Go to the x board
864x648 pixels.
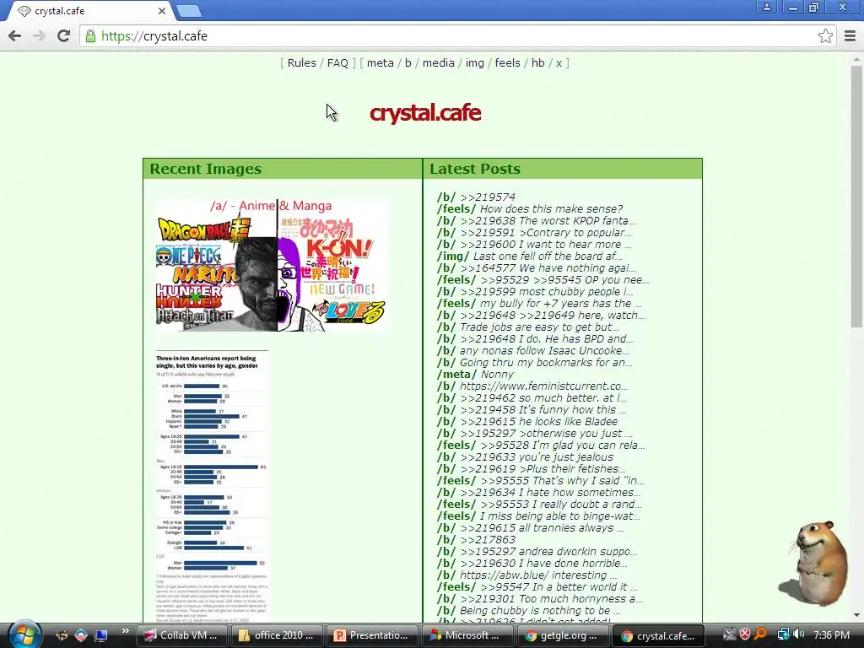coord(559,62)
